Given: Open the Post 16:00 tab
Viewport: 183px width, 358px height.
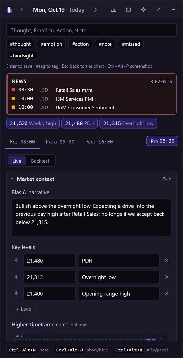Looking at the screenshot, I should [99, 142].
